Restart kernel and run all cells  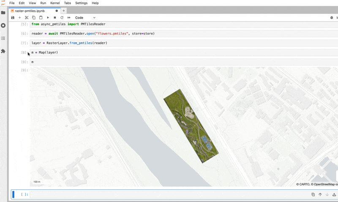click(69, 18)
